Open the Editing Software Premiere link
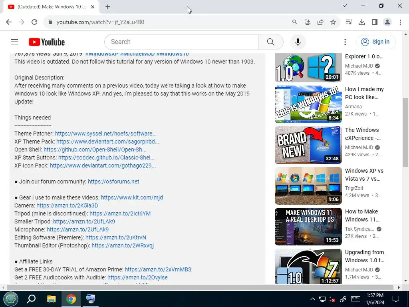The width and height of the screenshot is (409, 307). point(116,237)
